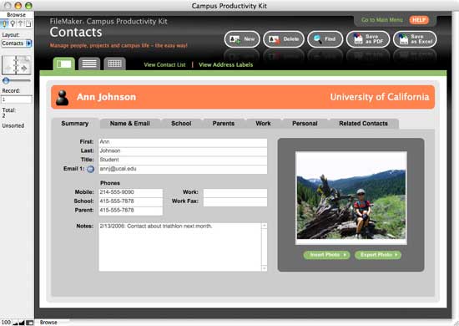
Task: Click the Title field containing Student
Action: (x=183, y=160)
